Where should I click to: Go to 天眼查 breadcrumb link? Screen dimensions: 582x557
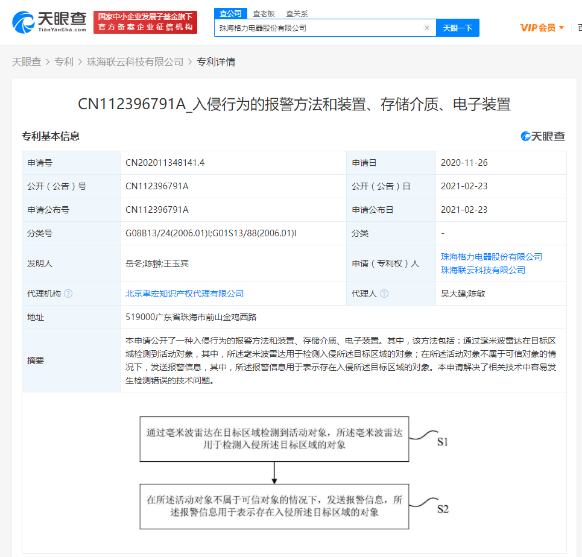pos(27,62)
